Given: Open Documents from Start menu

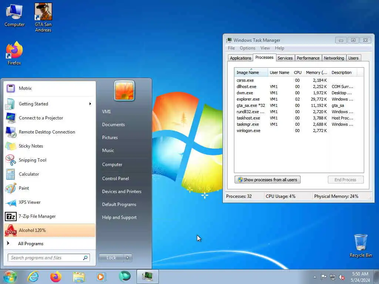Looking at the screenshot, I should coord(113,125).
